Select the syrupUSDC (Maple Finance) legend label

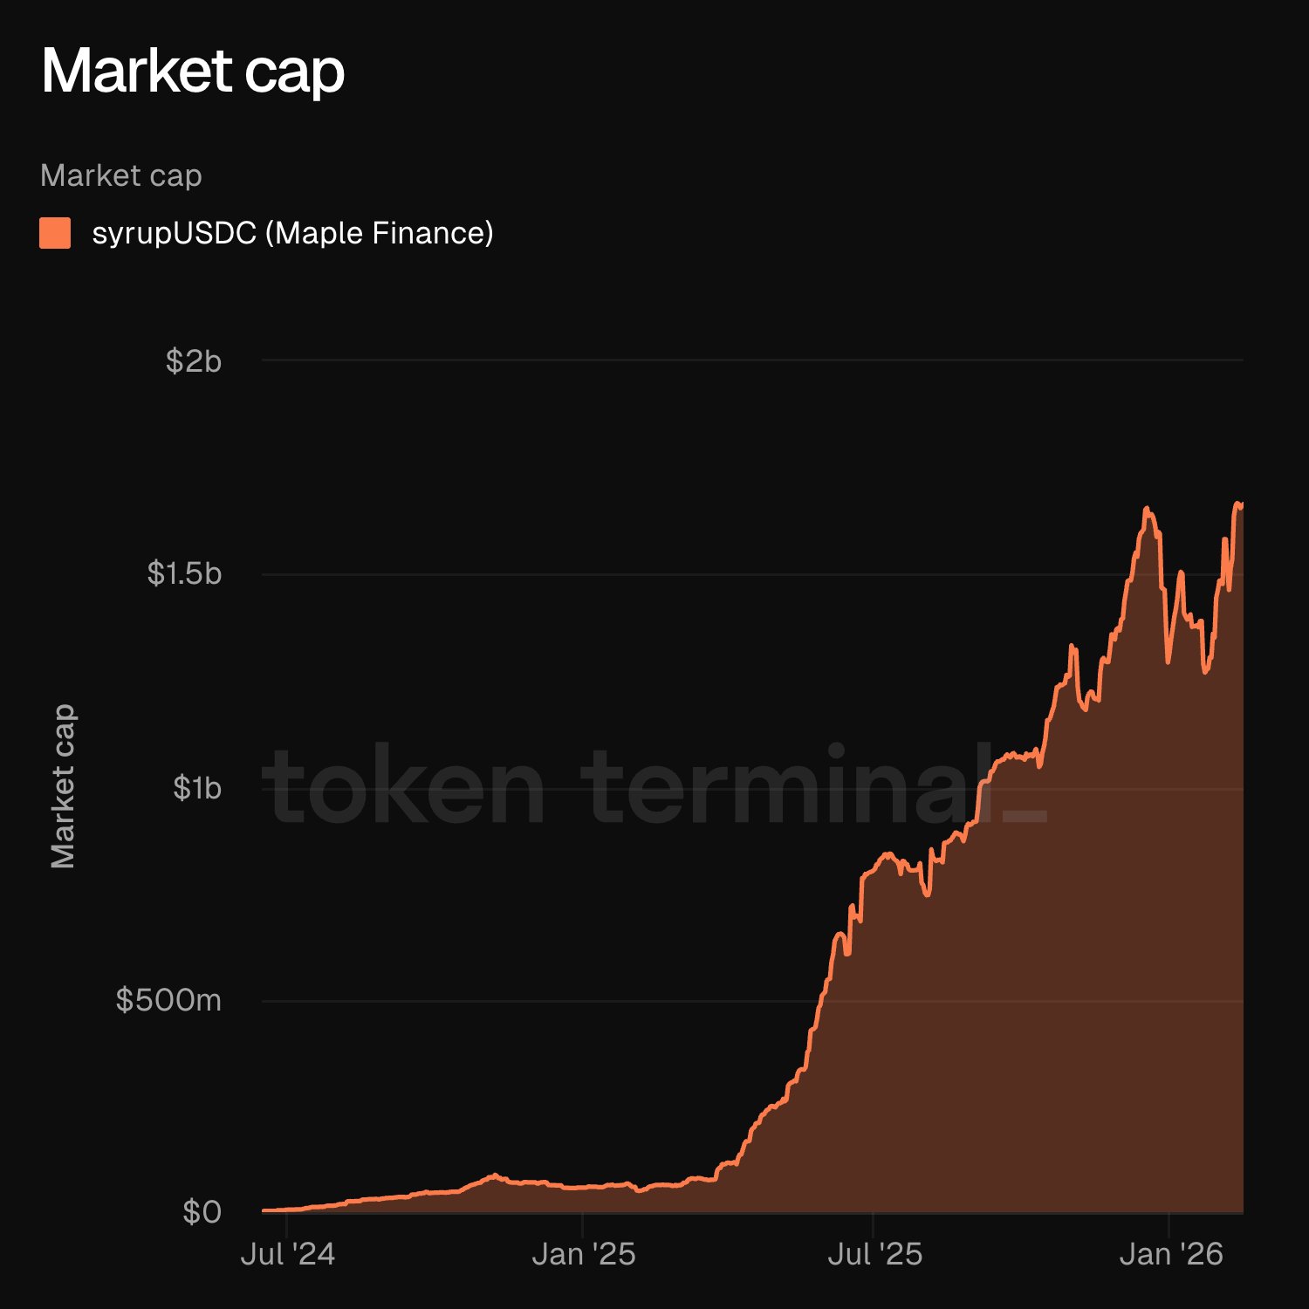(292, 233)
